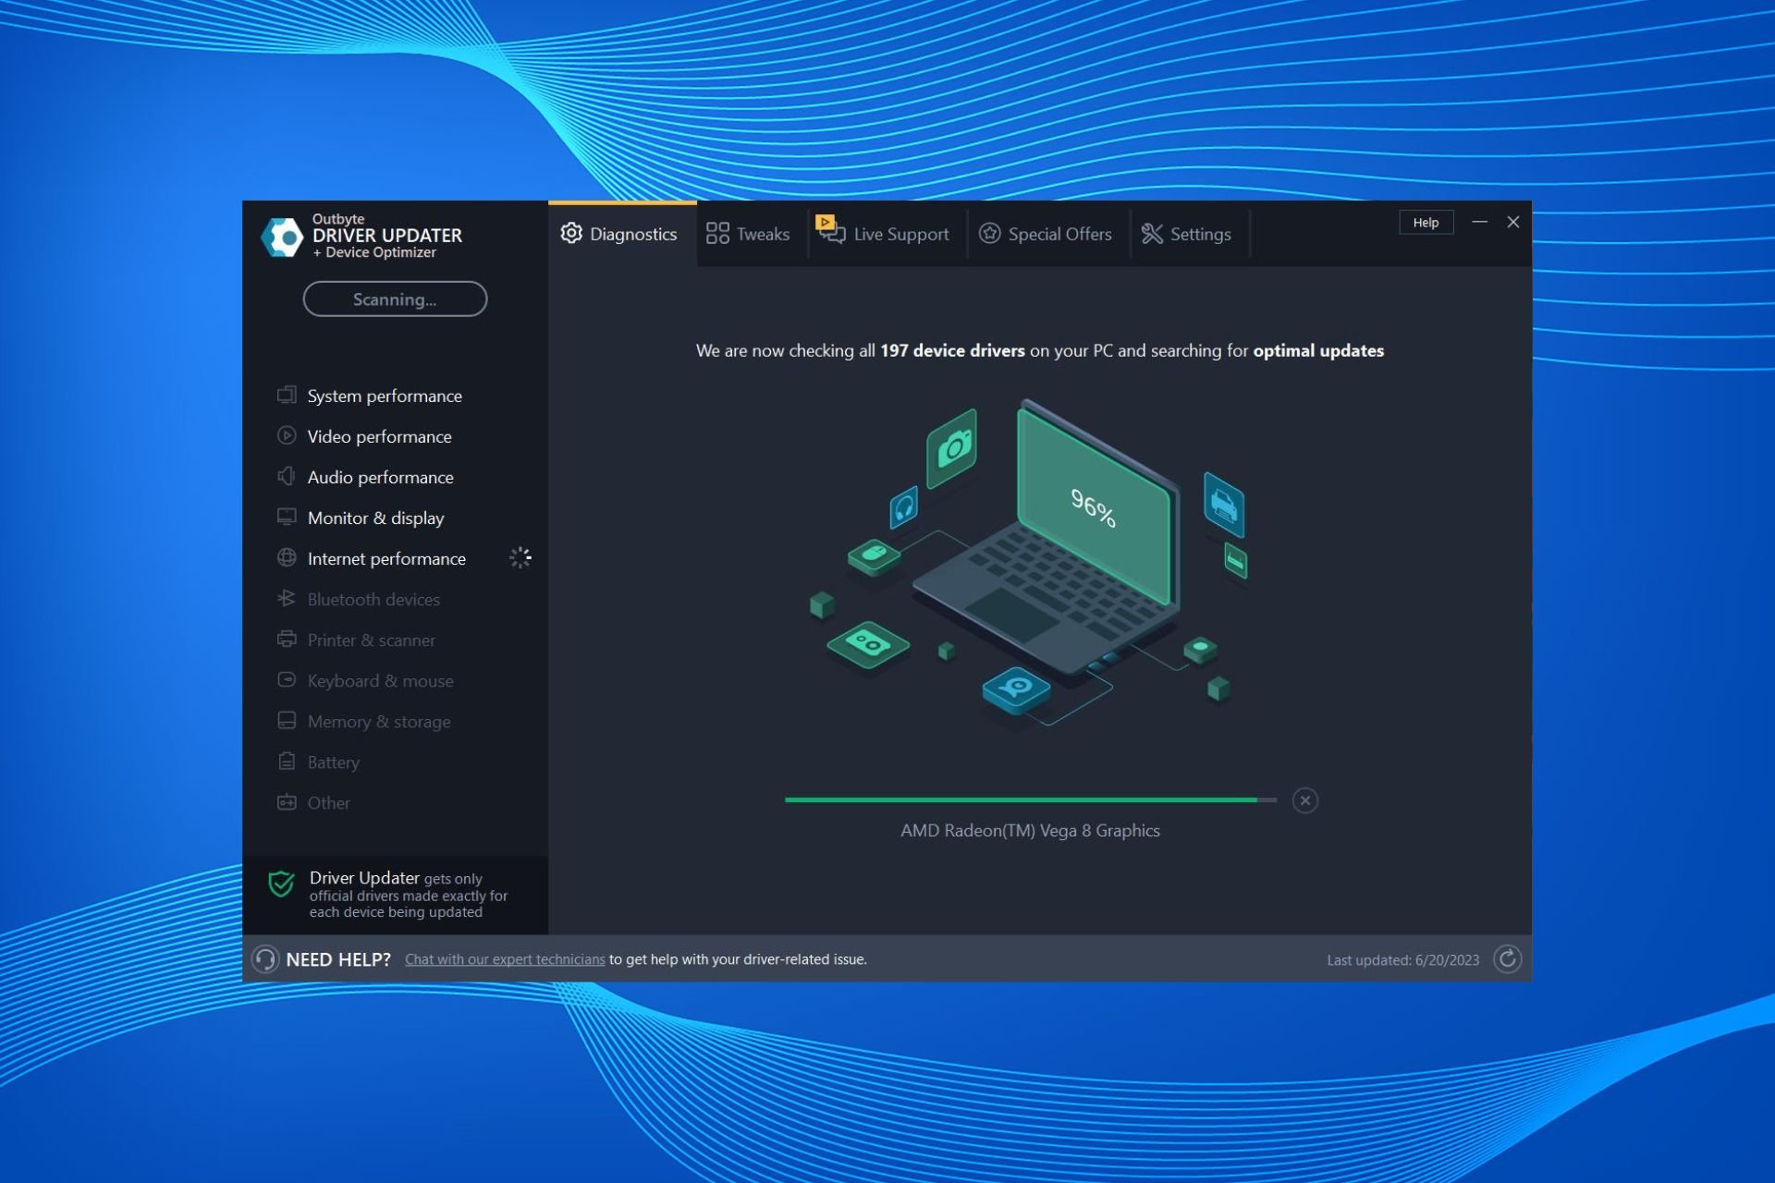1775x1183 pixels.
Task: Click the Video performance play icon
Action: coord(287,435)
